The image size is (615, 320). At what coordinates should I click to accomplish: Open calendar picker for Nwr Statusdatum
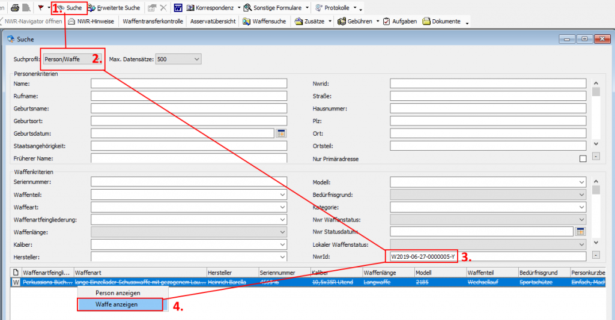pyautogui.click(x=580, y=232)
